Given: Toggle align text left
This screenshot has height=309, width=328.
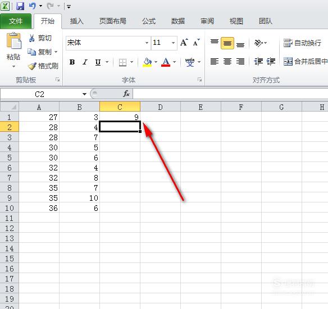Looking at the screenshot, I should (x=215, y=61).
